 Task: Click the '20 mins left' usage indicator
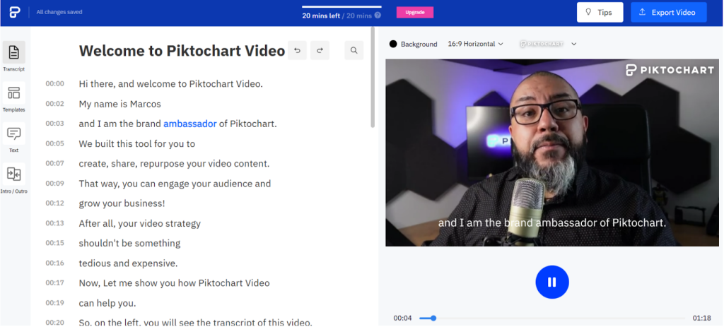tap(321, 16)
